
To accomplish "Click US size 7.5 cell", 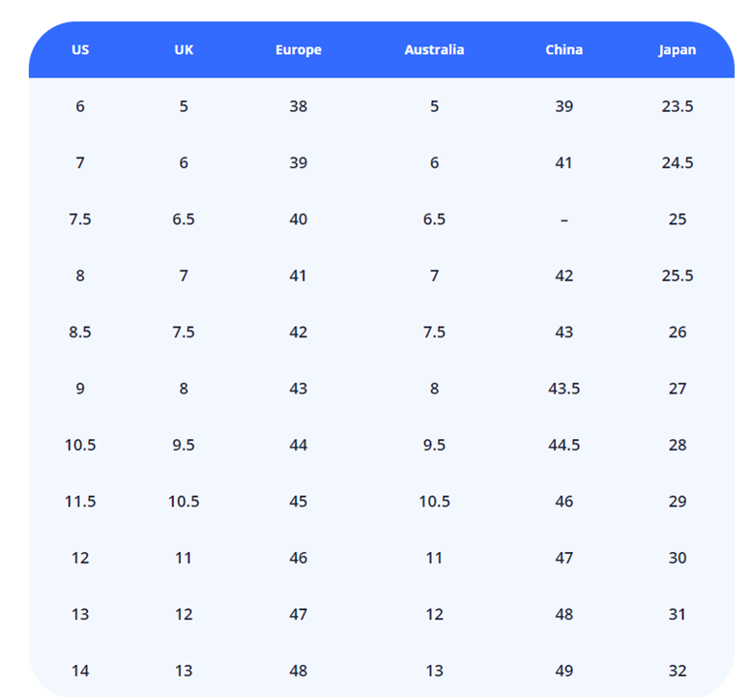I will [80, 219].
